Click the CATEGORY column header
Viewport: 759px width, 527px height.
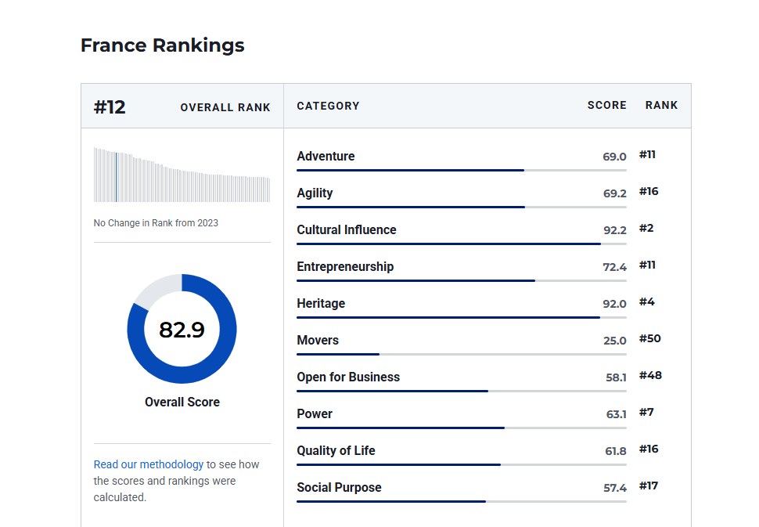pos(328,106)
